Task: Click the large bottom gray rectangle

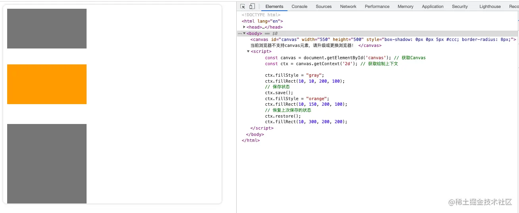Action: click(47, 164)
